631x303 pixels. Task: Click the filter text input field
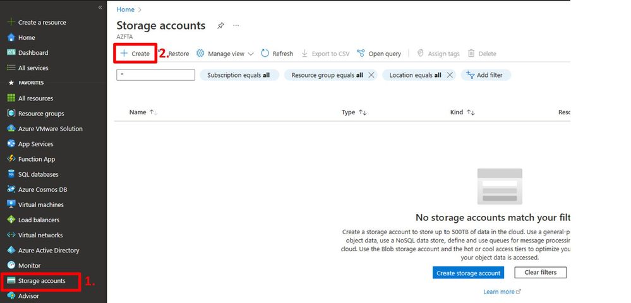click(x=156, y=75)
